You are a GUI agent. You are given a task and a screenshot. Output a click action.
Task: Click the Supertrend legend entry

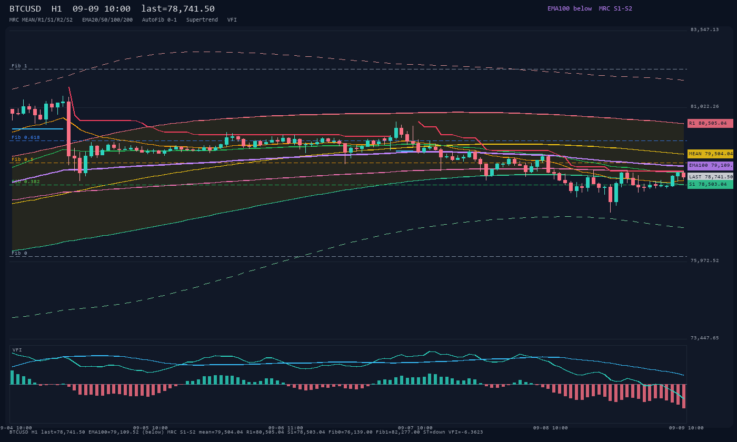click(202, 20)
